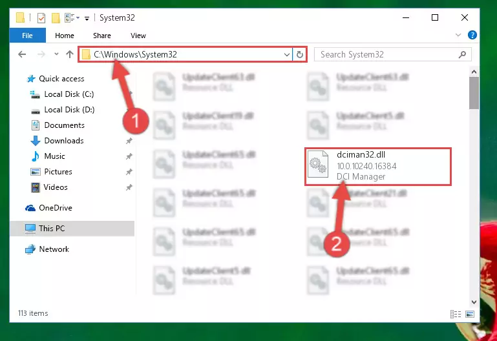Viewport: 497px width, 341px height.
Task: Refresh the System32 folder view
Action: click(299, 54)
